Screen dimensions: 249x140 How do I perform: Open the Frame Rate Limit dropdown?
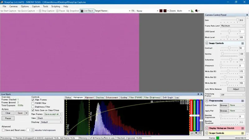[233, 26]
